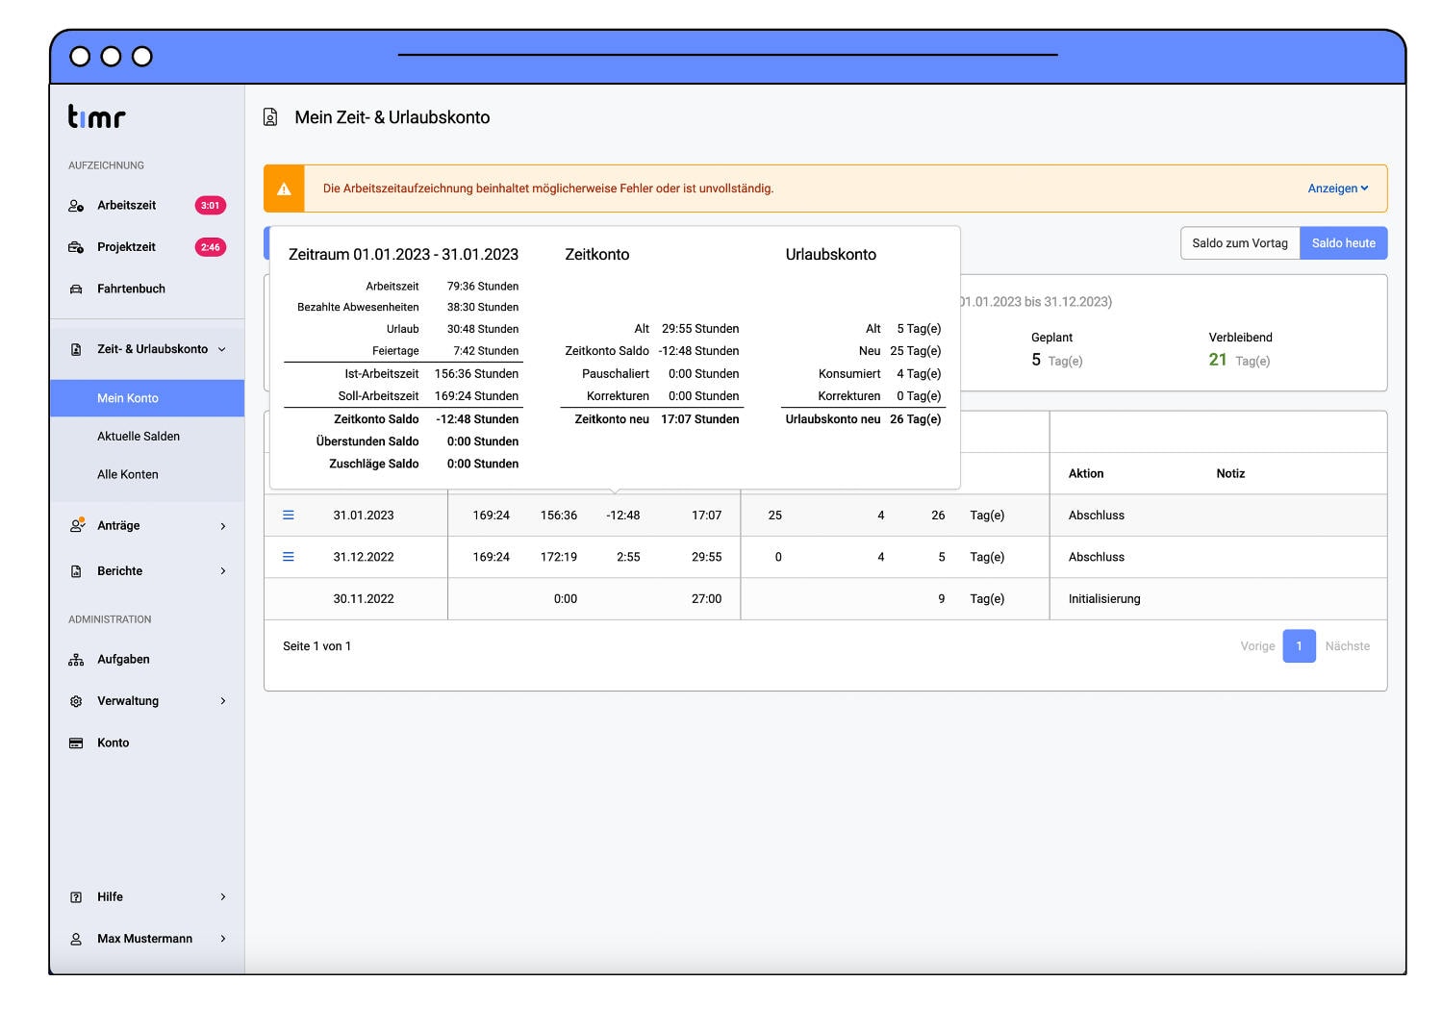The height and width of the screenshot is (1032, 1442).
Task: Click the Anträge person icon
Action: tap(77, 525)
